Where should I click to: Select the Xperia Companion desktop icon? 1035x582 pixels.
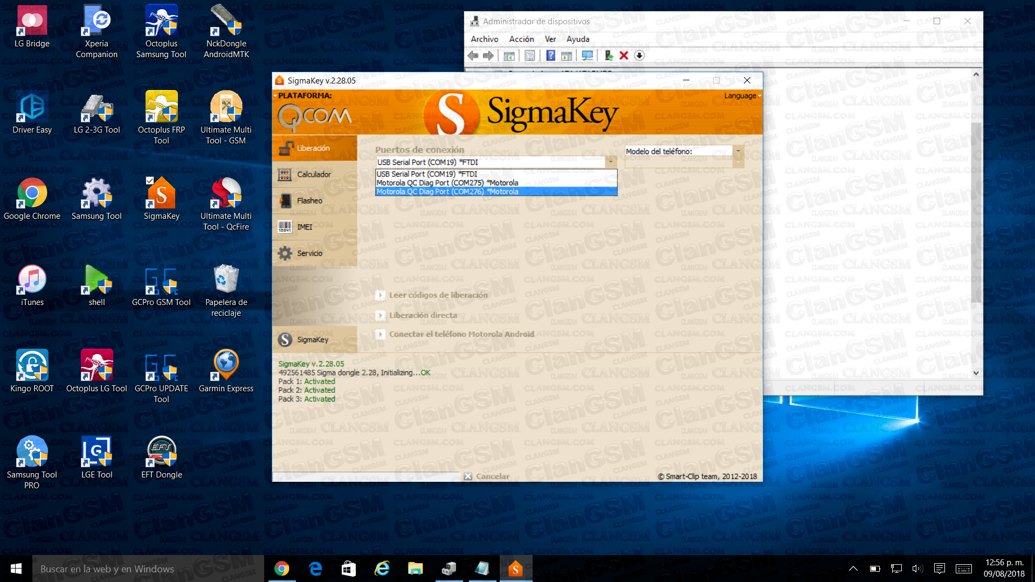(x=96, y=32)
